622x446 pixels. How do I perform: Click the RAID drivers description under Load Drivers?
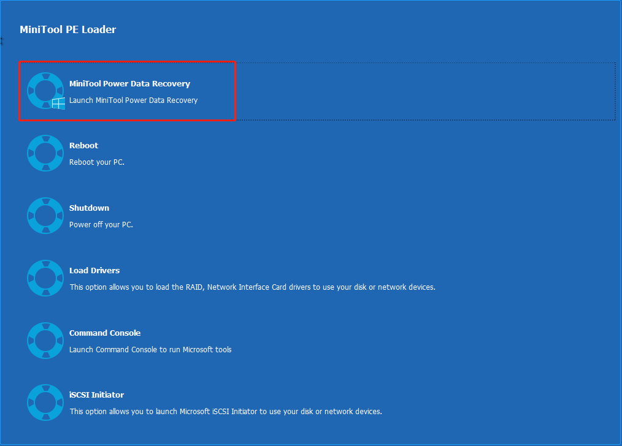tap(251, 287)
